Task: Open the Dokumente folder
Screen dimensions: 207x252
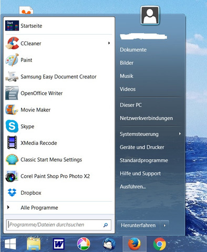Action: tap(133, 50)
